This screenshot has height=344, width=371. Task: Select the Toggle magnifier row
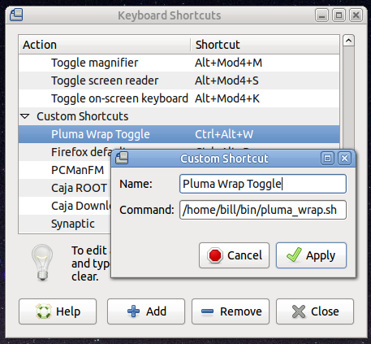pyautogui.click(x=179, y=63)
